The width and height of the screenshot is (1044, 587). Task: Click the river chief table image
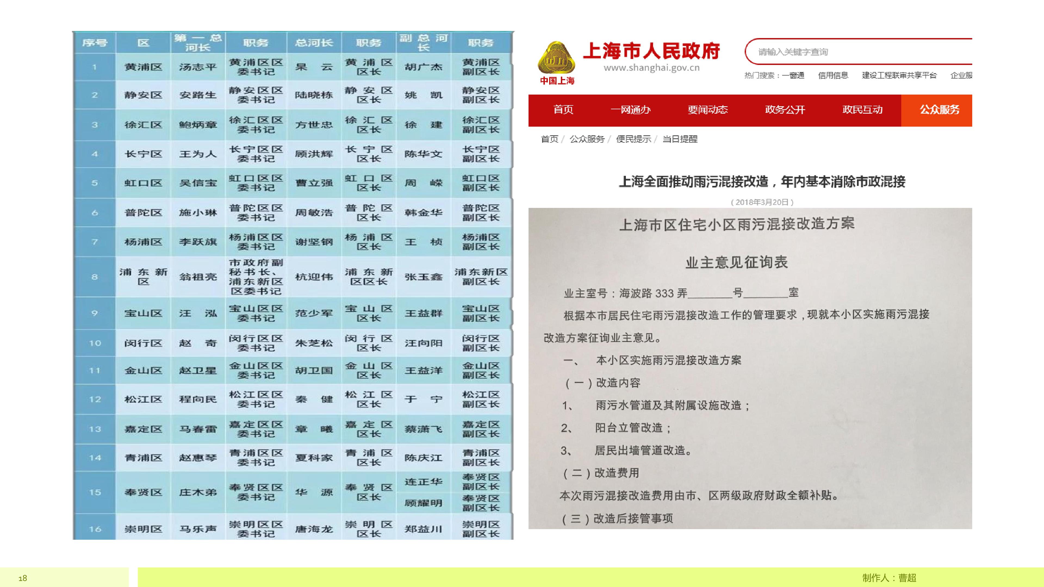click(x=293, y=285)
